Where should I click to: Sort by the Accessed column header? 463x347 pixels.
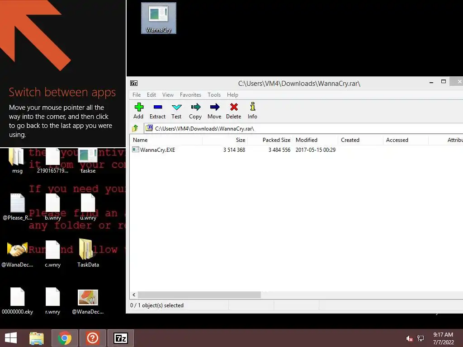click(406, 140)
